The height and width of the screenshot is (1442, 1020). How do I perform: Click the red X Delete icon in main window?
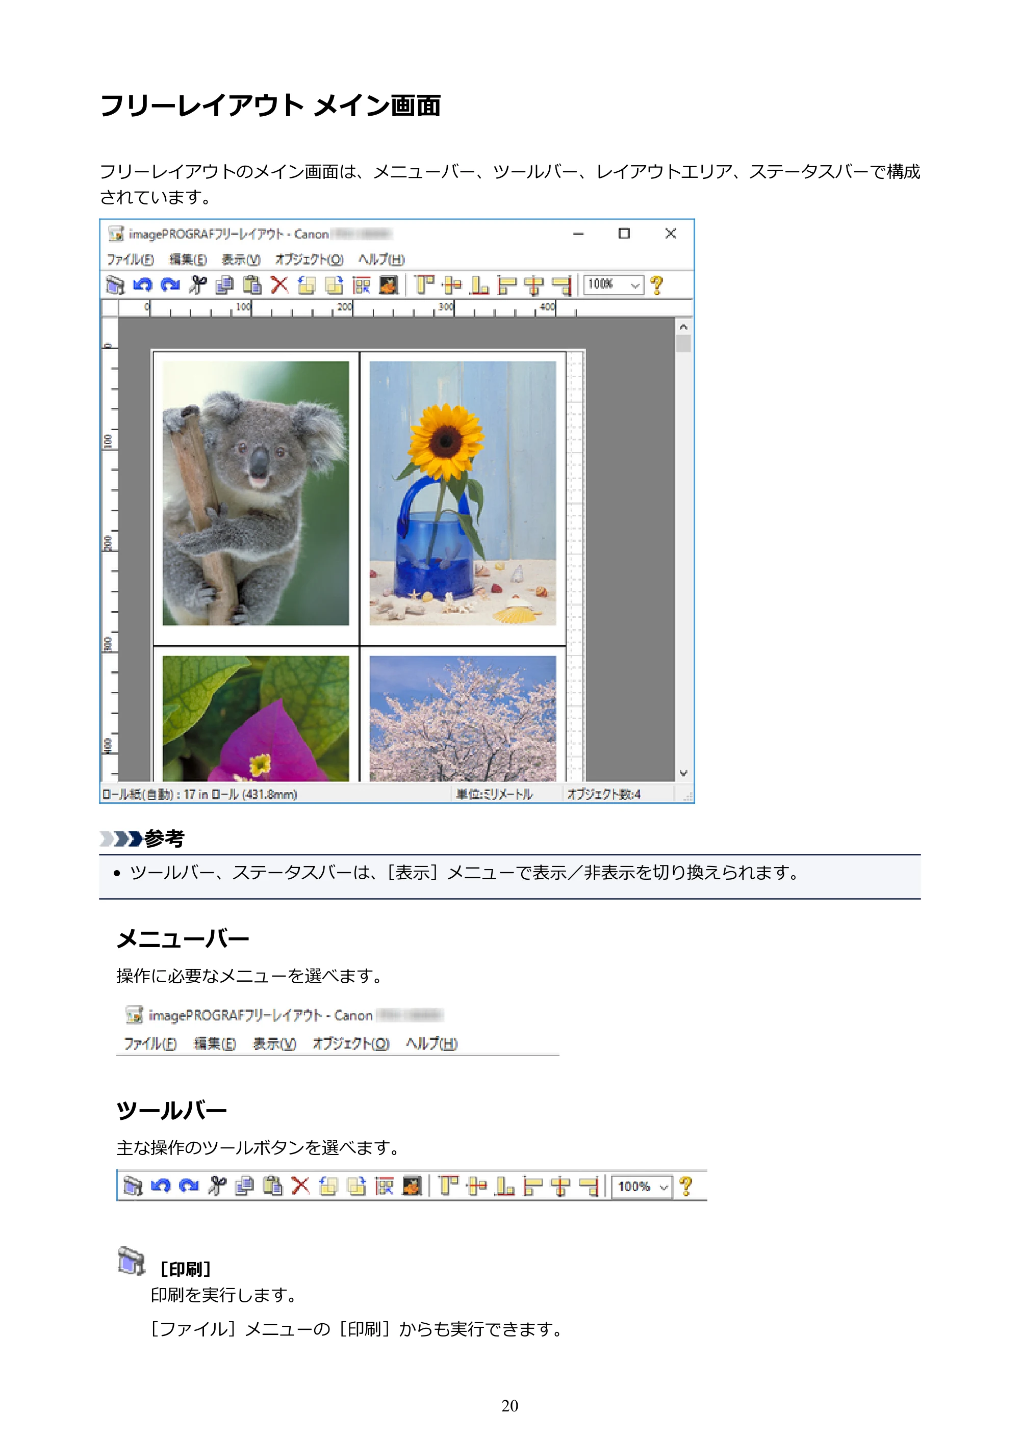tap(279, 285)
